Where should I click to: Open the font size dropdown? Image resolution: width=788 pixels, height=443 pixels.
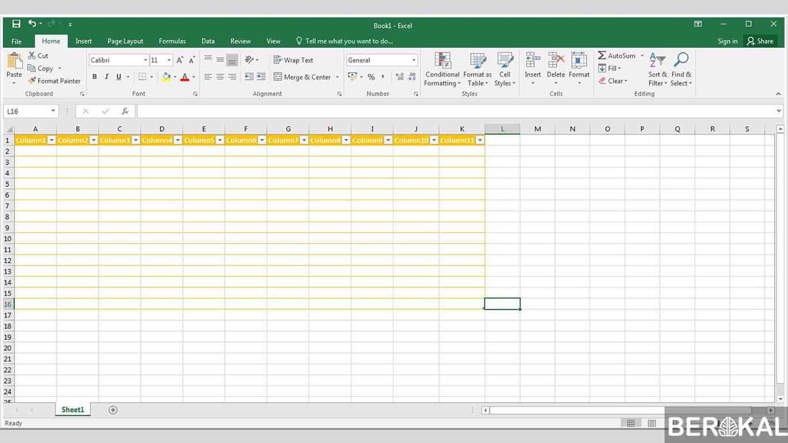pos(167,59)
